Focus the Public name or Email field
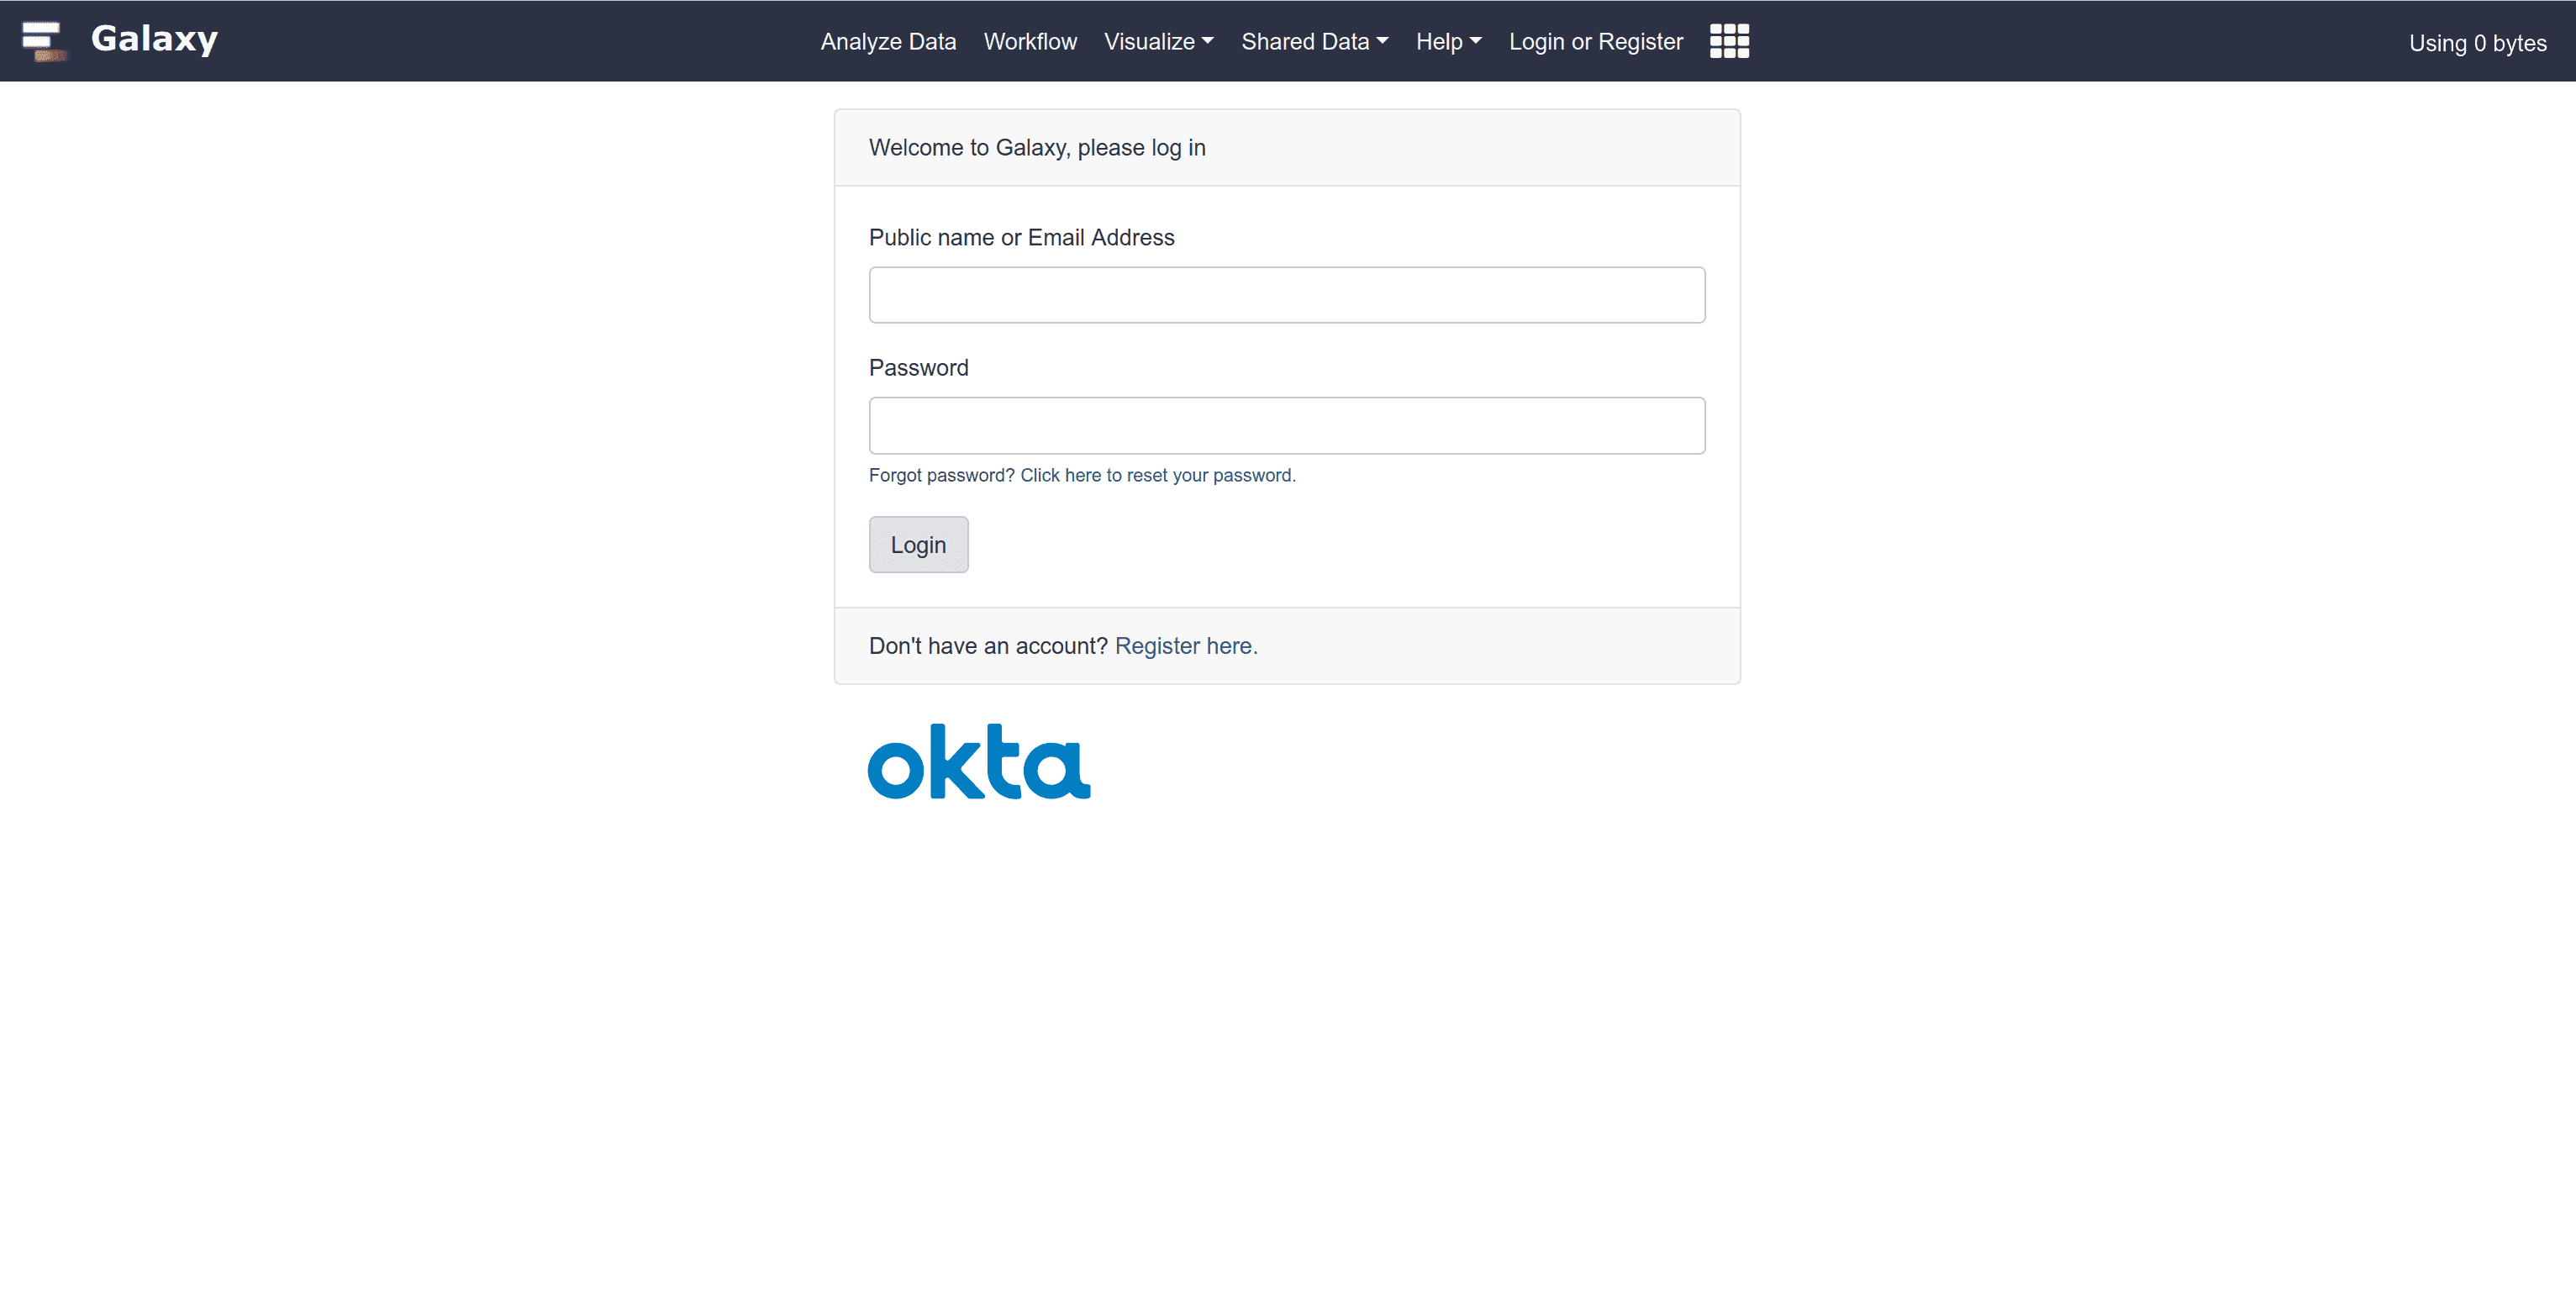Viewport: 2576px width, 1296px height. (x=1286, y=295)
